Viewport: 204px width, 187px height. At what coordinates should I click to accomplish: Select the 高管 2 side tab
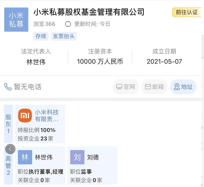pyautogui.click(x=8, y=165)
